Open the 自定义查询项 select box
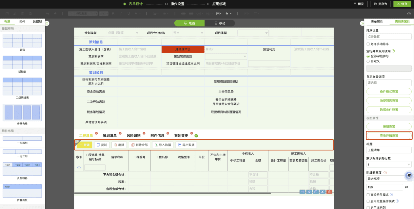The height and width of the screenshot is (209, 414). click(389, 83)
